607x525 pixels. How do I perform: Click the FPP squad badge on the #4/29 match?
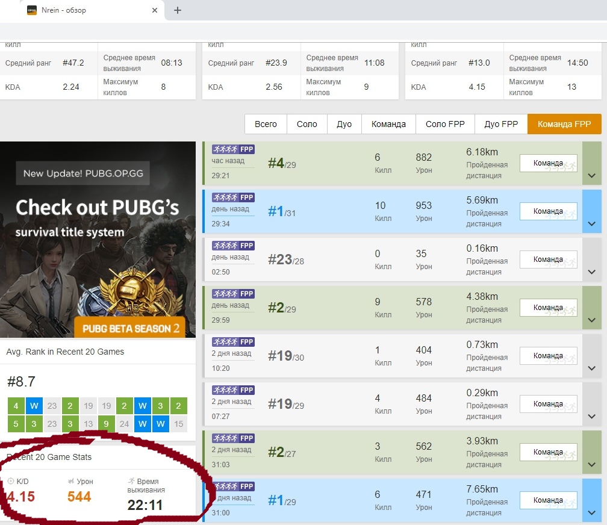coord(233,149)
